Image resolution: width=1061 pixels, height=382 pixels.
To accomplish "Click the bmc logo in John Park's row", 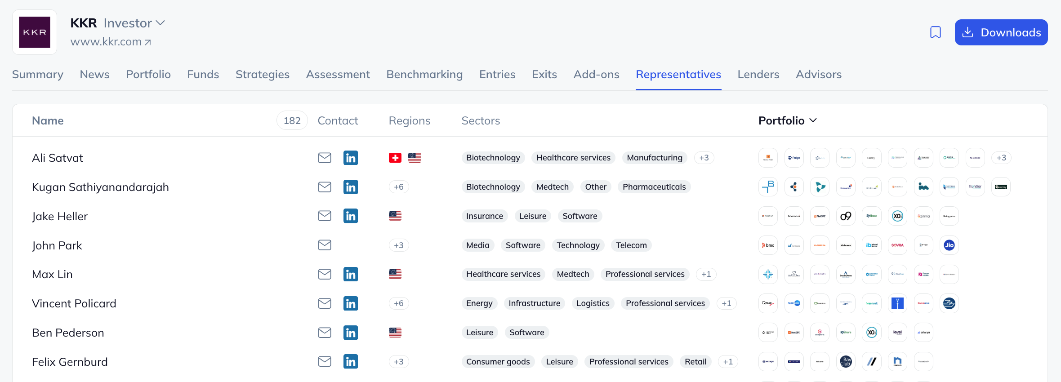I will pos(768,245).
